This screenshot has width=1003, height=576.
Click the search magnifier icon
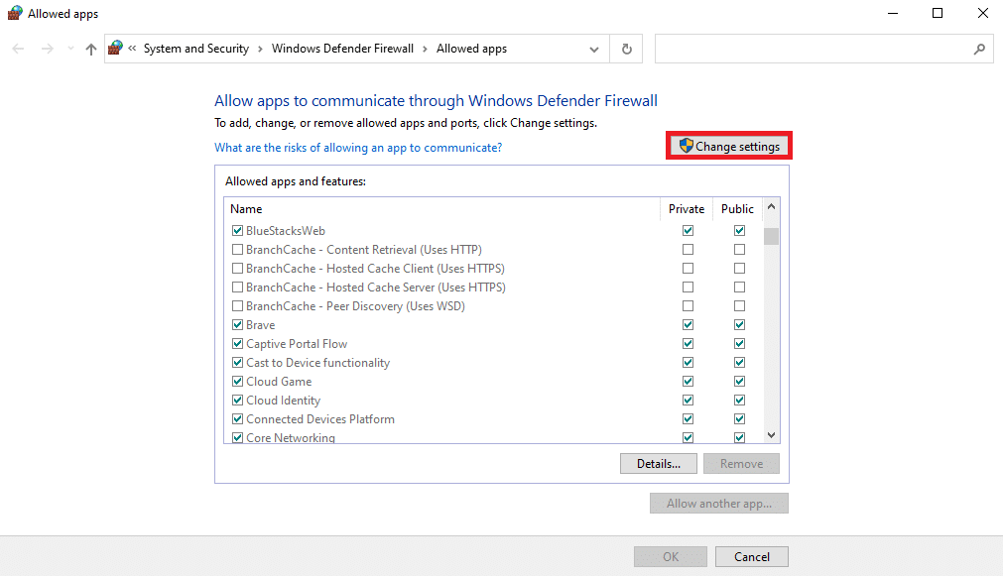pyautogui.click(x=979, y=50)
